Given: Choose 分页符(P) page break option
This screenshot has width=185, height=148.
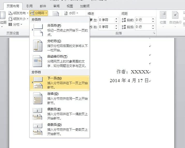Looking at the screenshot, I should [60, 30].
